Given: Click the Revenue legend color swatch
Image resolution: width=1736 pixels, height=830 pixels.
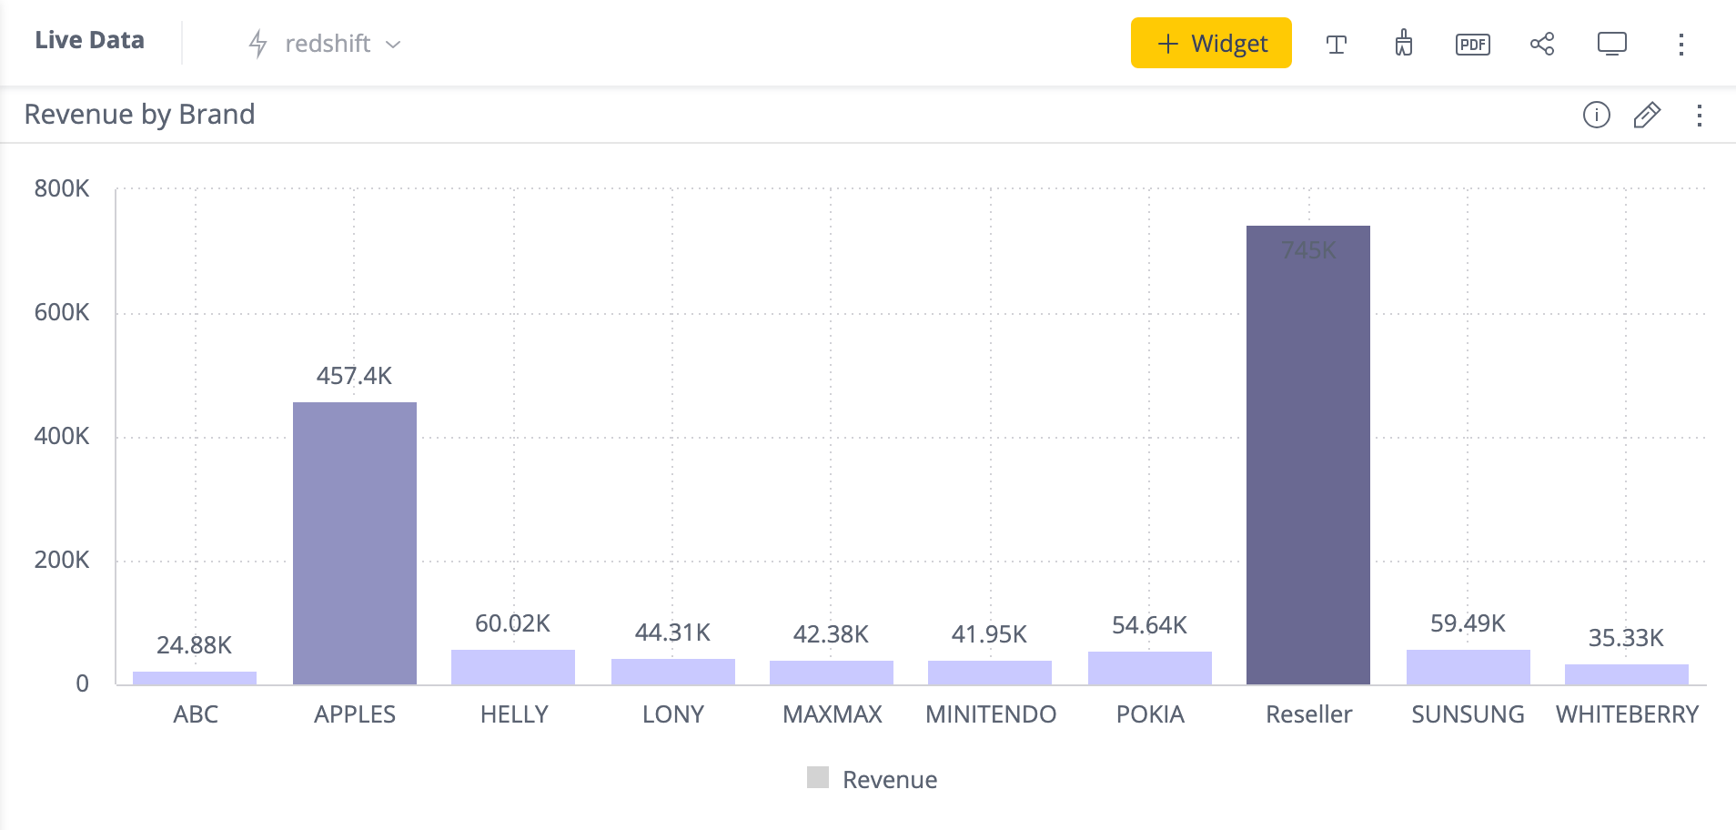Looking at the screenshot, I should [818, 777].
